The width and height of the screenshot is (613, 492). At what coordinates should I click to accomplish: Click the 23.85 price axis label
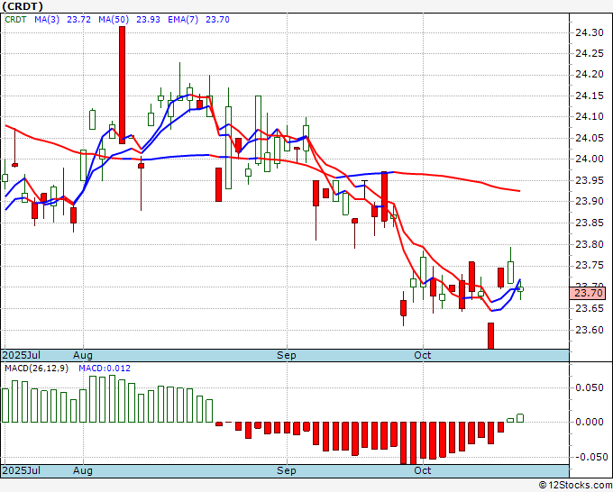click(590, 223)
